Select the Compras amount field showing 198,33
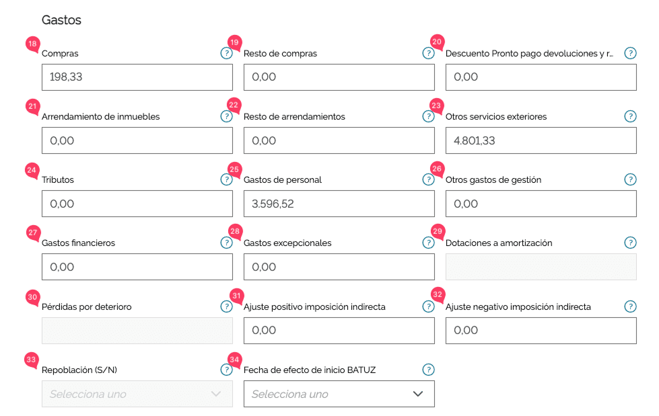 click(137, 77)
